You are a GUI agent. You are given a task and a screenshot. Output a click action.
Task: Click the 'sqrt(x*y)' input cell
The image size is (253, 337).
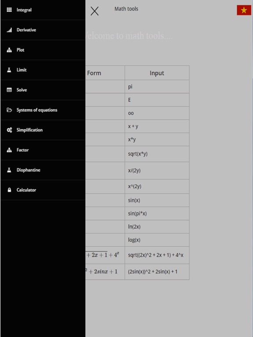[x=157, y=154]
